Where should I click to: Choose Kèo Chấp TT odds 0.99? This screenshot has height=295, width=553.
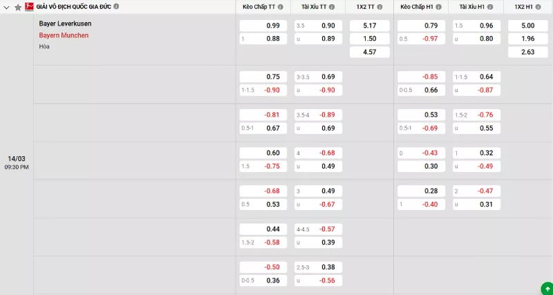tap(263, 26)
